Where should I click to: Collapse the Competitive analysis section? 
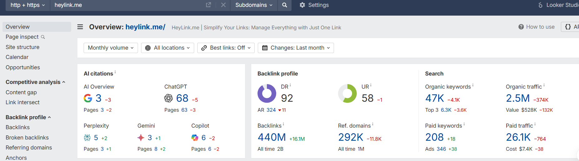(36, 82)
